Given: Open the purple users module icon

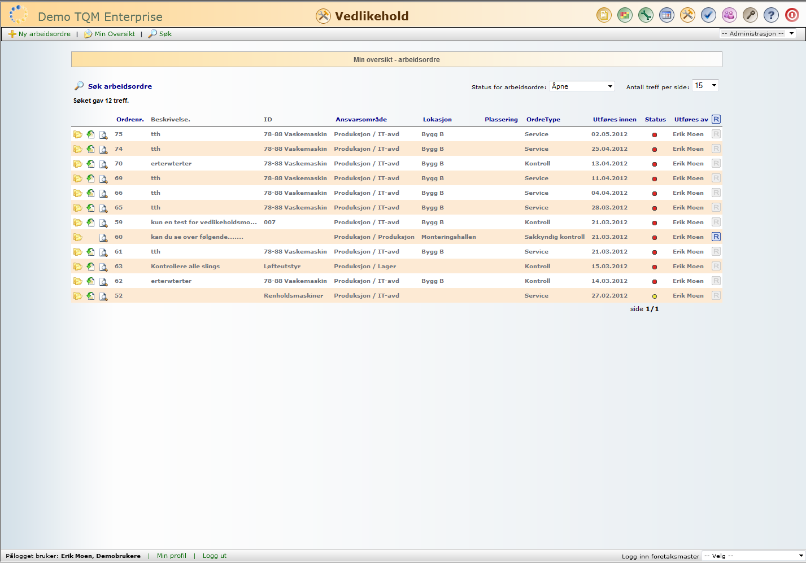Looking at the screenshot, I should (x=729, y=15).
